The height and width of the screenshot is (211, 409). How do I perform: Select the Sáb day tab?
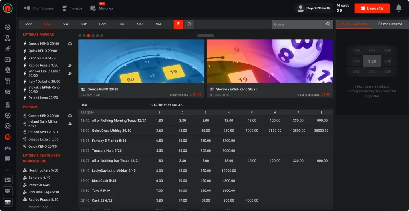point(84,24)
